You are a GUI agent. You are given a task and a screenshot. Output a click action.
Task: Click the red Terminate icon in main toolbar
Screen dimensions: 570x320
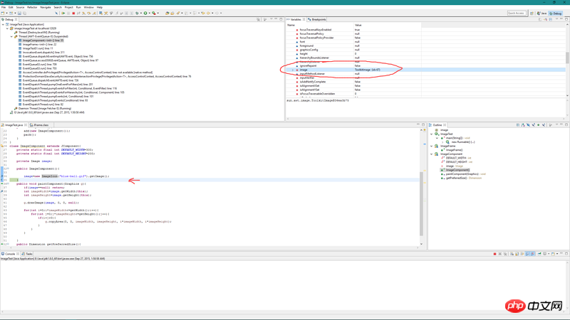[73, 13]
